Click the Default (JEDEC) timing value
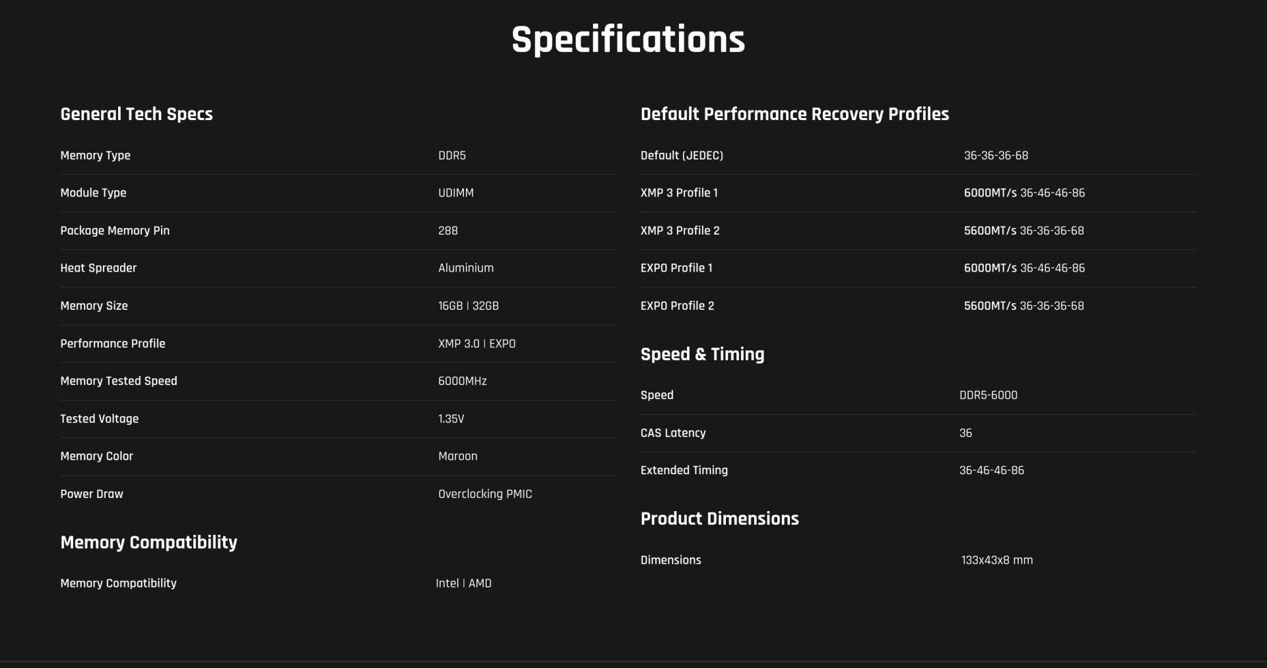 pyautogui.click(x=996, y=156)
